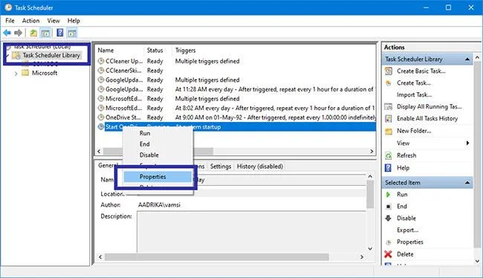Click Enable All Tasks History action text
Screen dimensions: 483x278
point(427,119)
